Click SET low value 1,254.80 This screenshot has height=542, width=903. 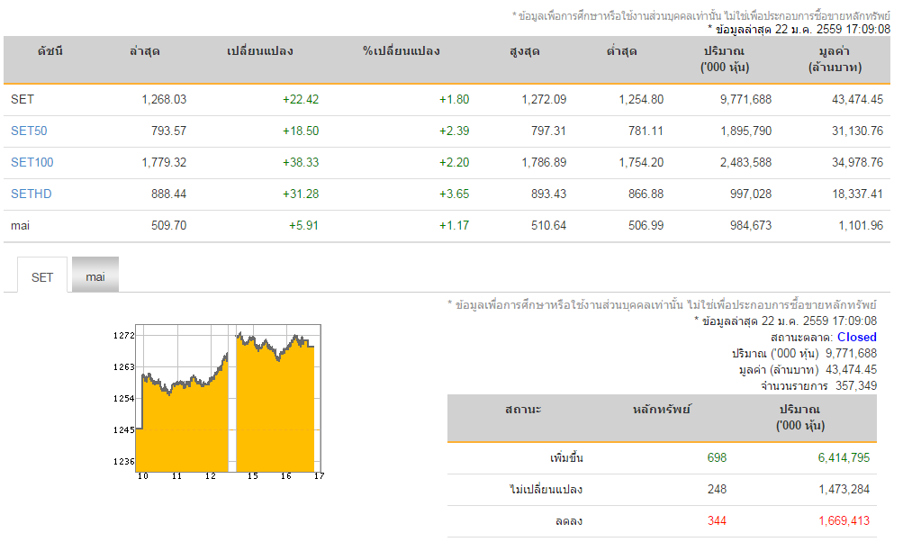(x=641, y=99)
